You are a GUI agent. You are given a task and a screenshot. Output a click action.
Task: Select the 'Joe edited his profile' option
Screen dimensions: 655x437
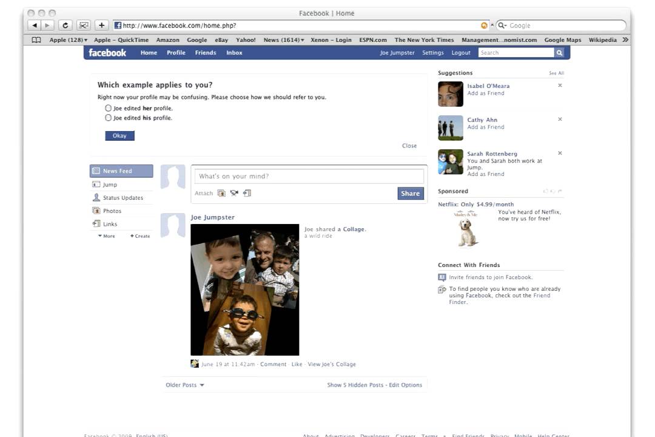click(x=109, y=118)
